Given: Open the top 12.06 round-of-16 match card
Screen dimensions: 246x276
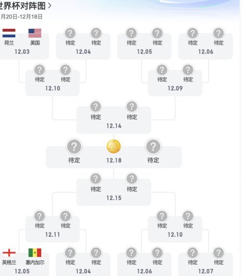Looking at the screenshot, I should (x=205, y=46).
